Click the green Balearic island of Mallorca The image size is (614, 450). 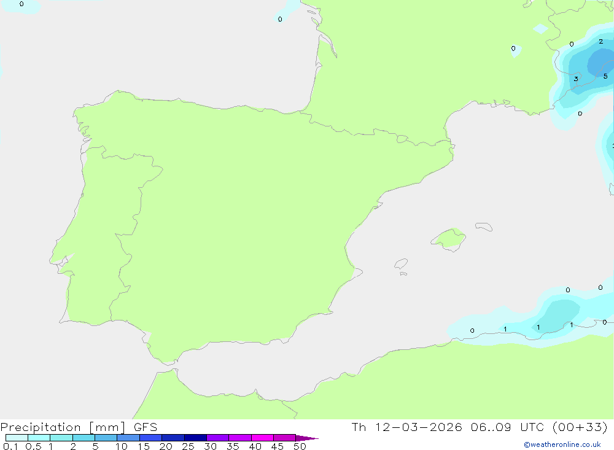tap(449, 239)
